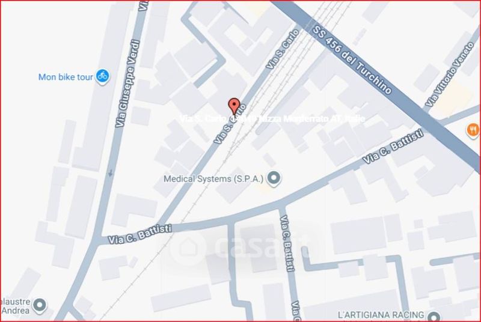Select the L'ARTIGIANA RACING text label
The height and width of the screenshot is (322, 481).
381,315
